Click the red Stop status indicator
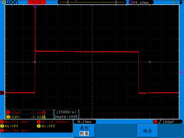This screenshot has width=184, height=138. point(37,2)
